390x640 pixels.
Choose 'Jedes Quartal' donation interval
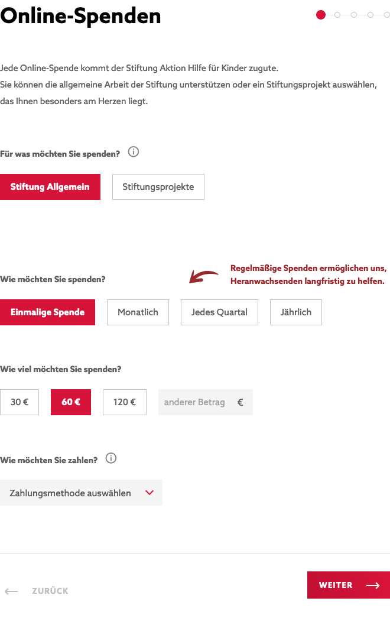(219, 312)
